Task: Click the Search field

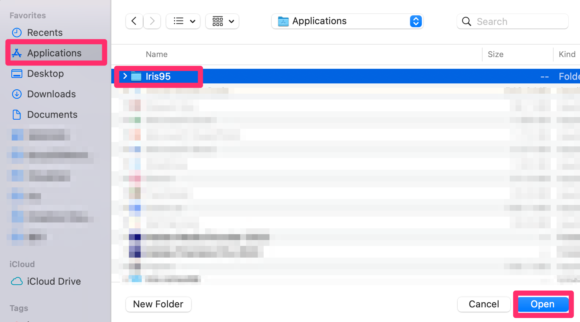Action: (513, 22)
